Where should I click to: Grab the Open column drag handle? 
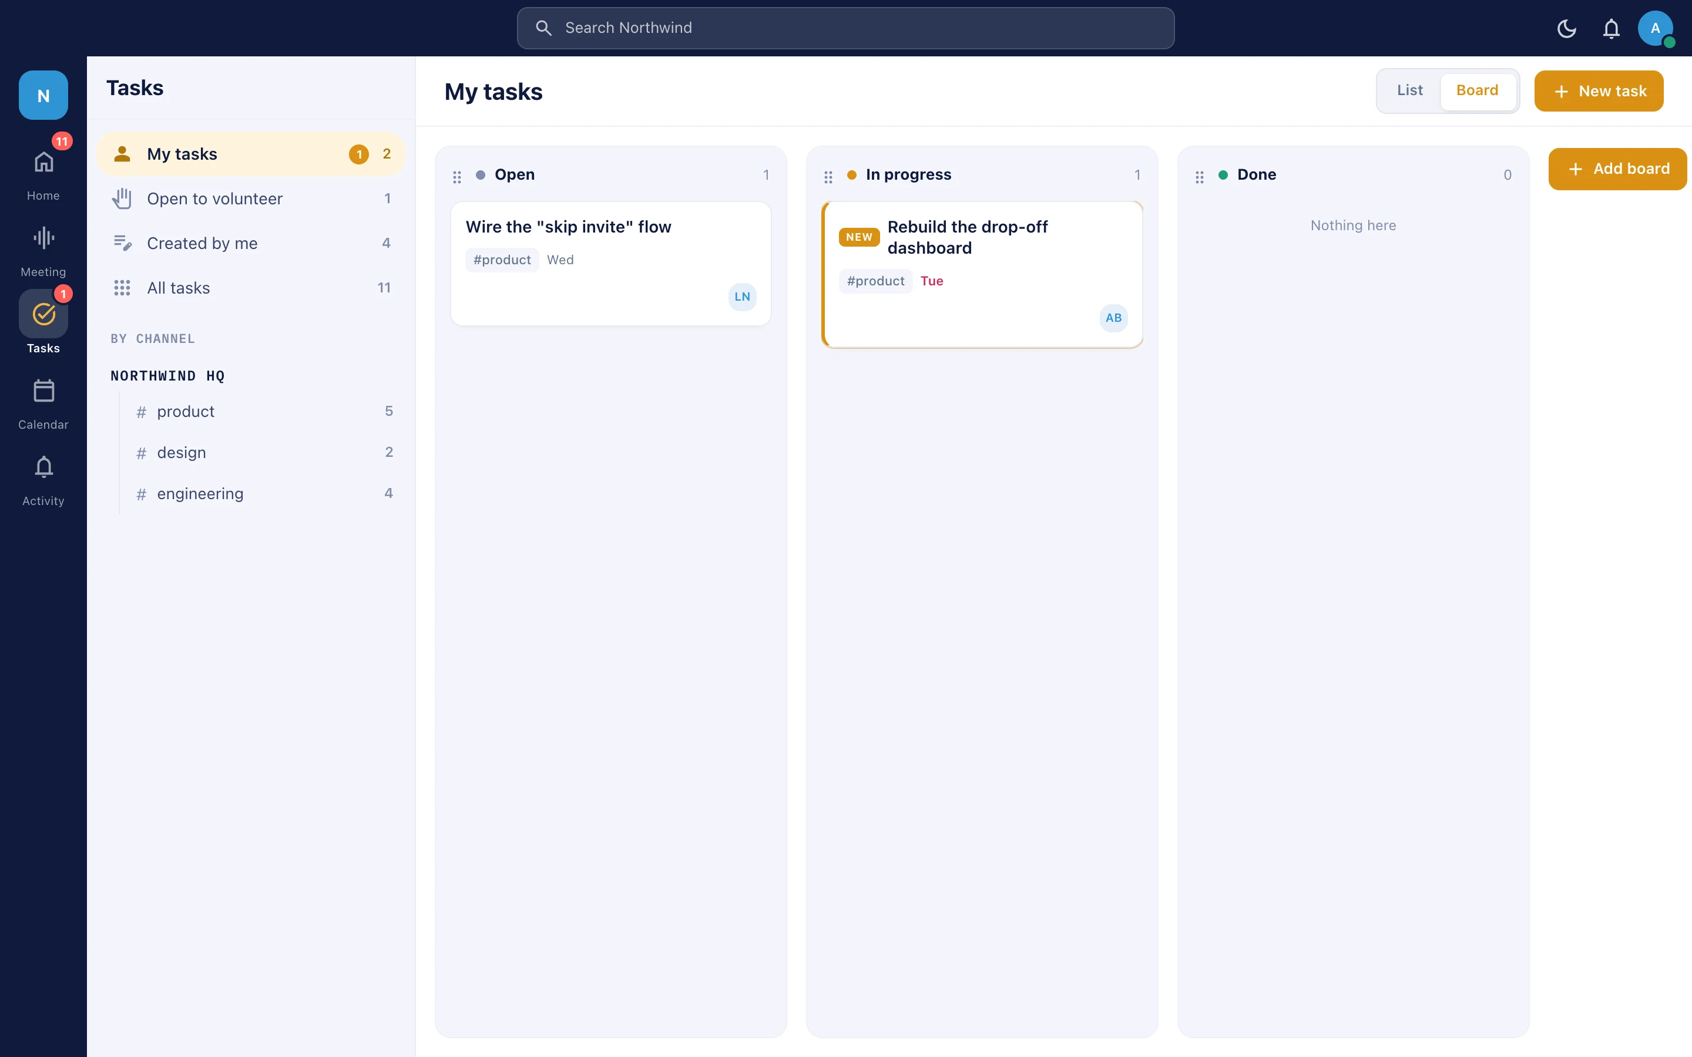click(x=457, y=177)
